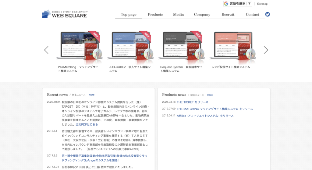This screenshot has width=312, height=170.
Task: Advance carousel with right arrow
Action: 266,50
